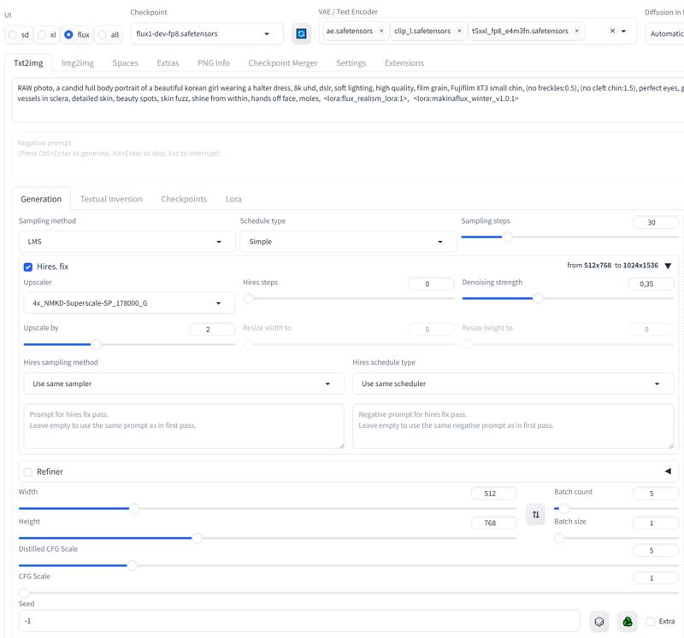Randomize seed with the dice icon
Image resolution: width=684 pixels, height=638 pixels.
(x=599, y=622)
